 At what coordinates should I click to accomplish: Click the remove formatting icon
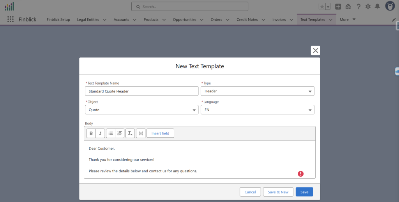pyautogui.click(x=130, y=133)
